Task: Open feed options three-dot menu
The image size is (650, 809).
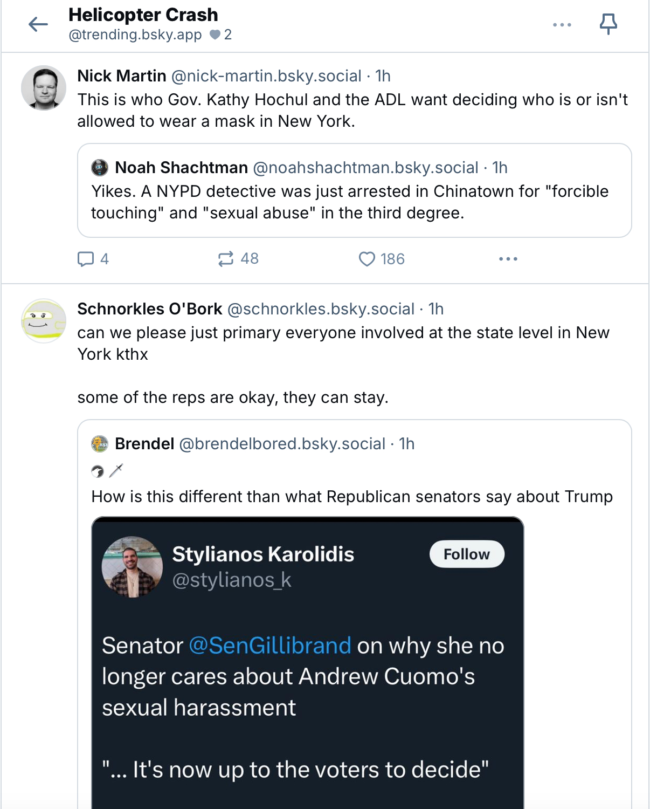Action: click(562, 25)
